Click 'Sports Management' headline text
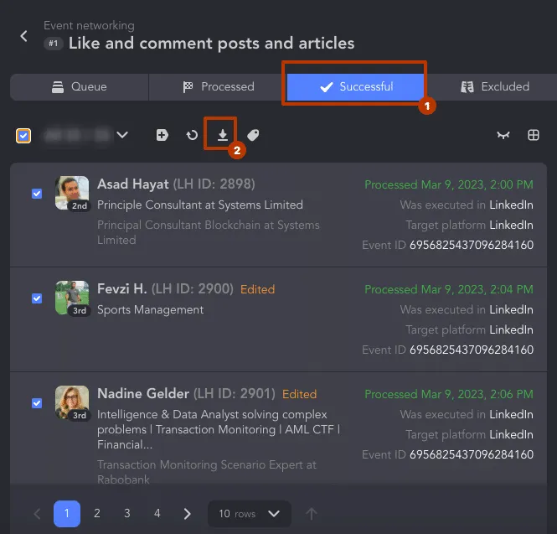This screenshot has height=534, width=557. point(150,309)
